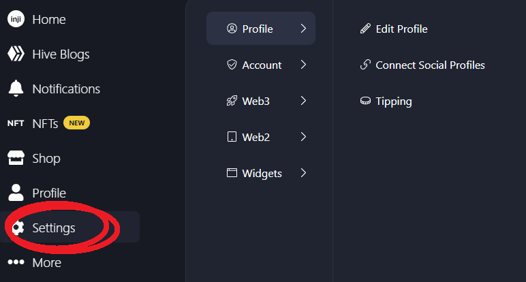Click the link icon for Connect Social Profiles
Viewport: 526px width, 282px height.
pyautogui.click(x=365, y=65)
